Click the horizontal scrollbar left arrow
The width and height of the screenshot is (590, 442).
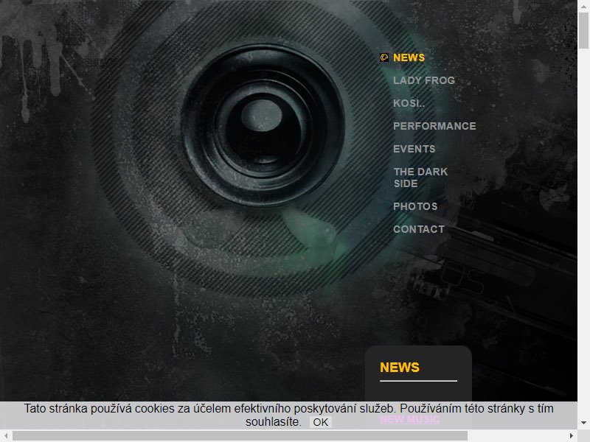(x=6, y=435)
